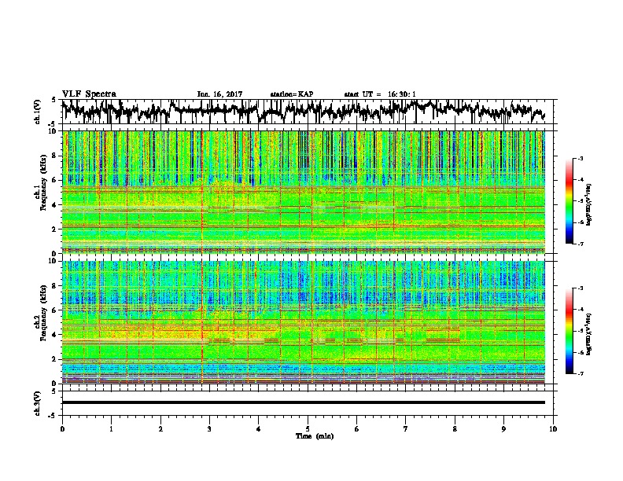Click the time axis tick label "6"
Screen dimensions: 623x481
tap(357, 429)
